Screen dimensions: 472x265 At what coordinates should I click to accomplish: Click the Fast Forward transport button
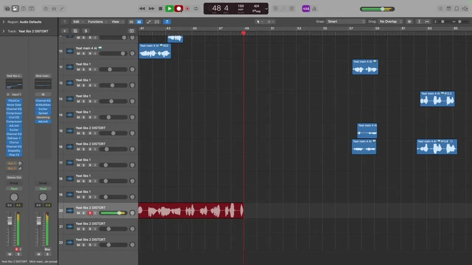tap(151, 8)
